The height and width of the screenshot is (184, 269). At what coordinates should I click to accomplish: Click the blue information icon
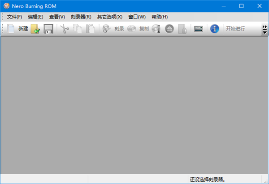[x=215, y=29]
